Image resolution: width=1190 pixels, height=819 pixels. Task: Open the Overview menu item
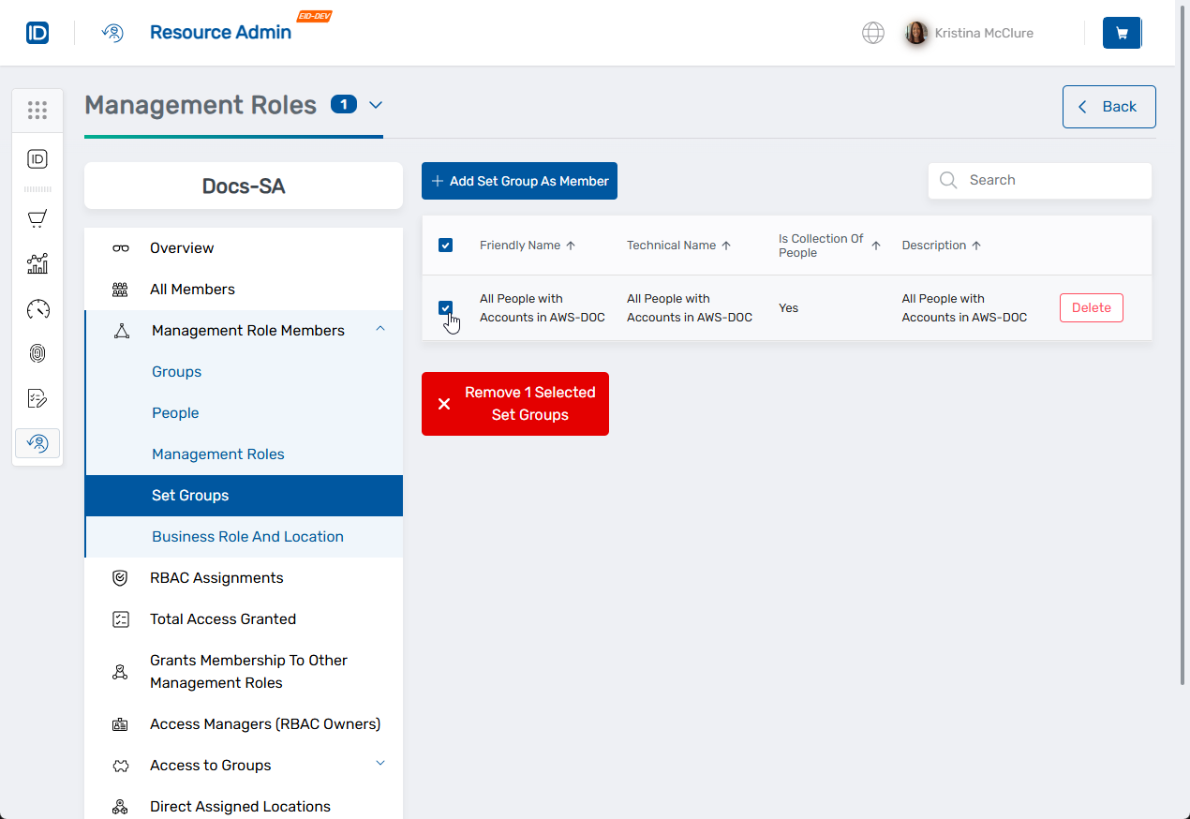point(182,248)
